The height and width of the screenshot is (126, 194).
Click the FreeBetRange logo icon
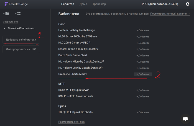[x=6, y=4]
